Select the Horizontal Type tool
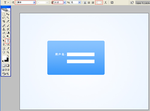 [8, 40]
